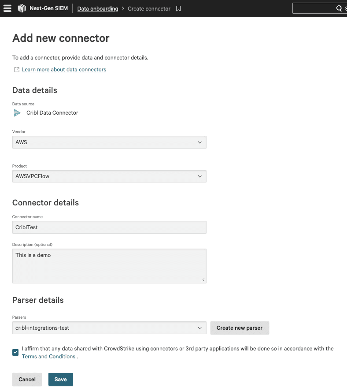347x391 pixels.
Task: Open the hamburger navigation menu
Action: click(7, 8)
